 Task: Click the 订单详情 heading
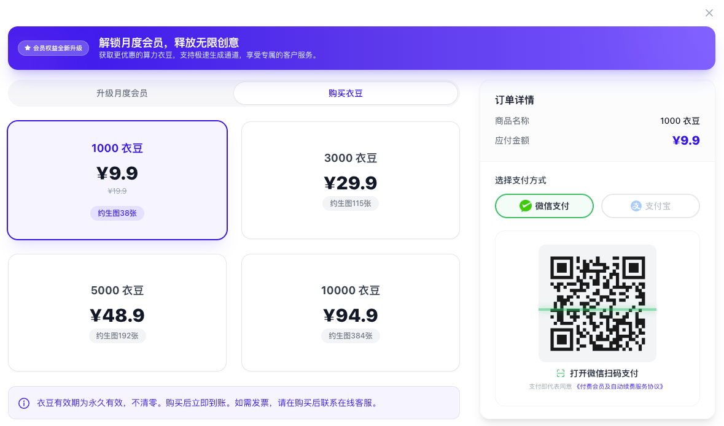515,100
